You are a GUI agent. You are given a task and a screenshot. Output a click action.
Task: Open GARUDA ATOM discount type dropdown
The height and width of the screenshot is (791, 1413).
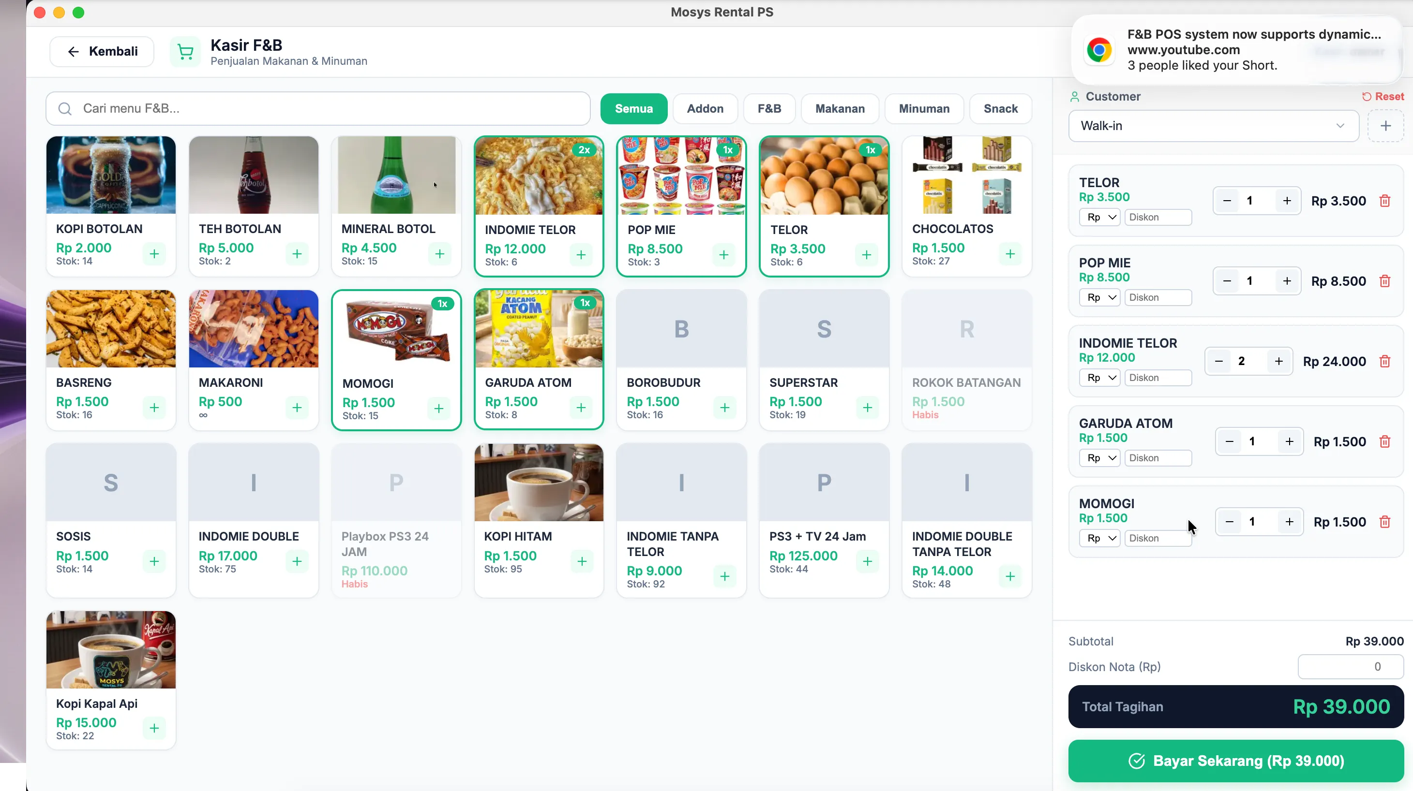(1099, 458)
